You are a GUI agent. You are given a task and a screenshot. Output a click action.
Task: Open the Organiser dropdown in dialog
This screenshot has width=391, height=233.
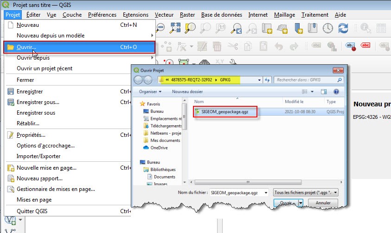pyautogui.click(x=150, y=92)
